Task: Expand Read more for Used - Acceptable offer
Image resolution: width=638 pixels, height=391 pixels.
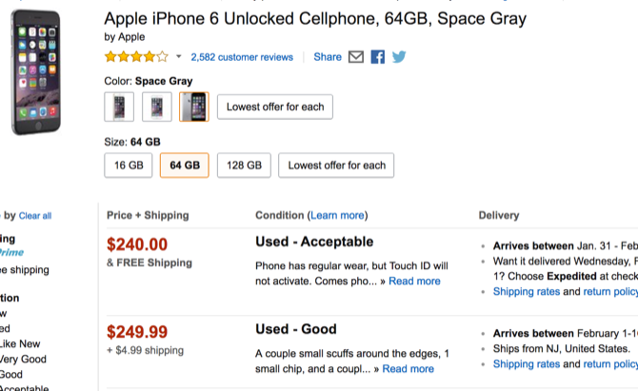Action: (x=414, y=281)
